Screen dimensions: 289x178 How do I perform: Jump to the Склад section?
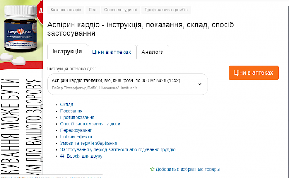coord(67,105)
